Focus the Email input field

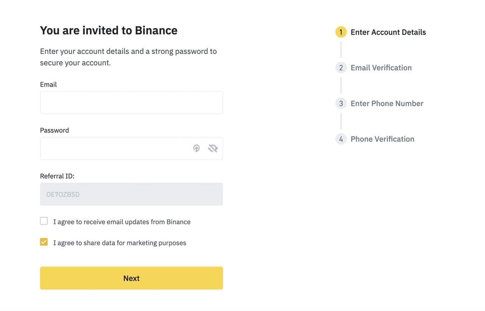coord(131,102)
